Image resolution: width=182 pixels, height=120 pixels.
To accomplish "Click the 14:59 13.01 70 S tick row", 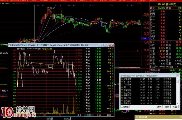I will [x=99, y=111].
